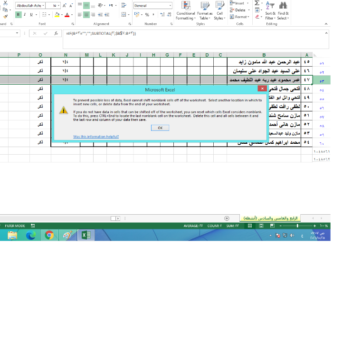Increase font size with larger A

64,5
